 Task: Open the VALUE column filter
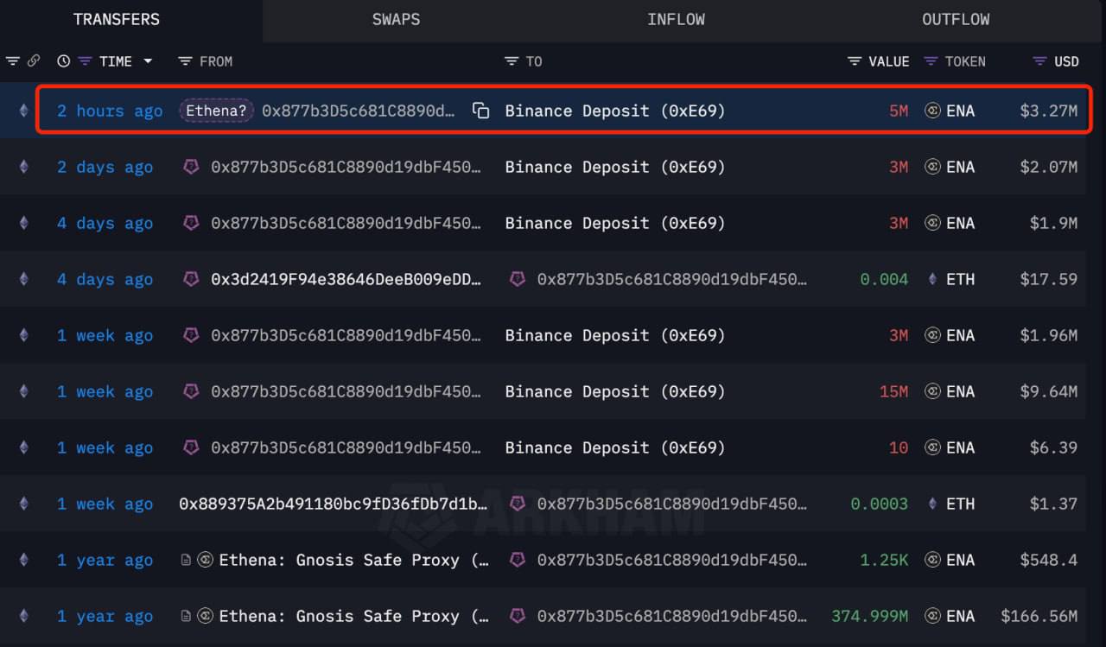[x=855, y=61]
